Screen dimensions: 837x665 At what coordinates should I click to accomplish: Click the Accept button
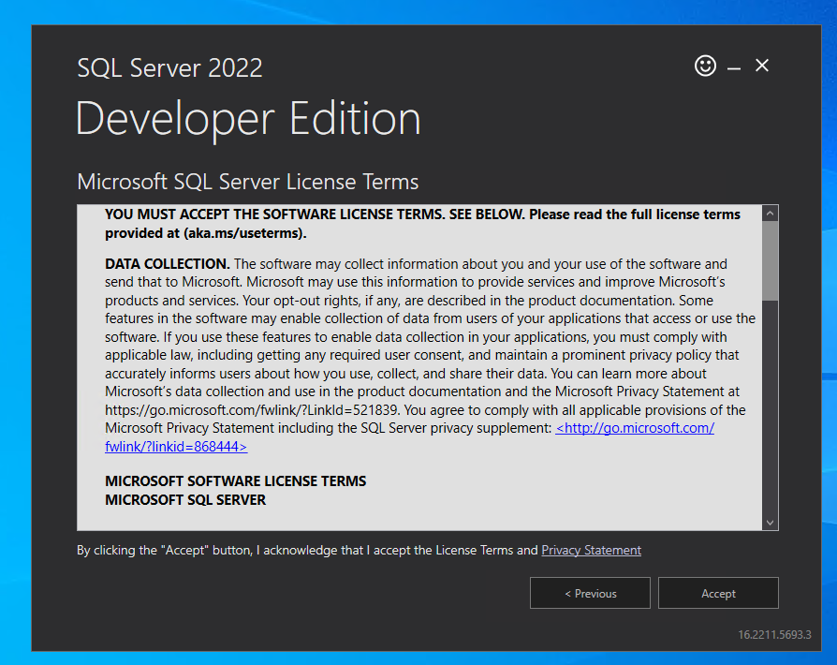718,593
